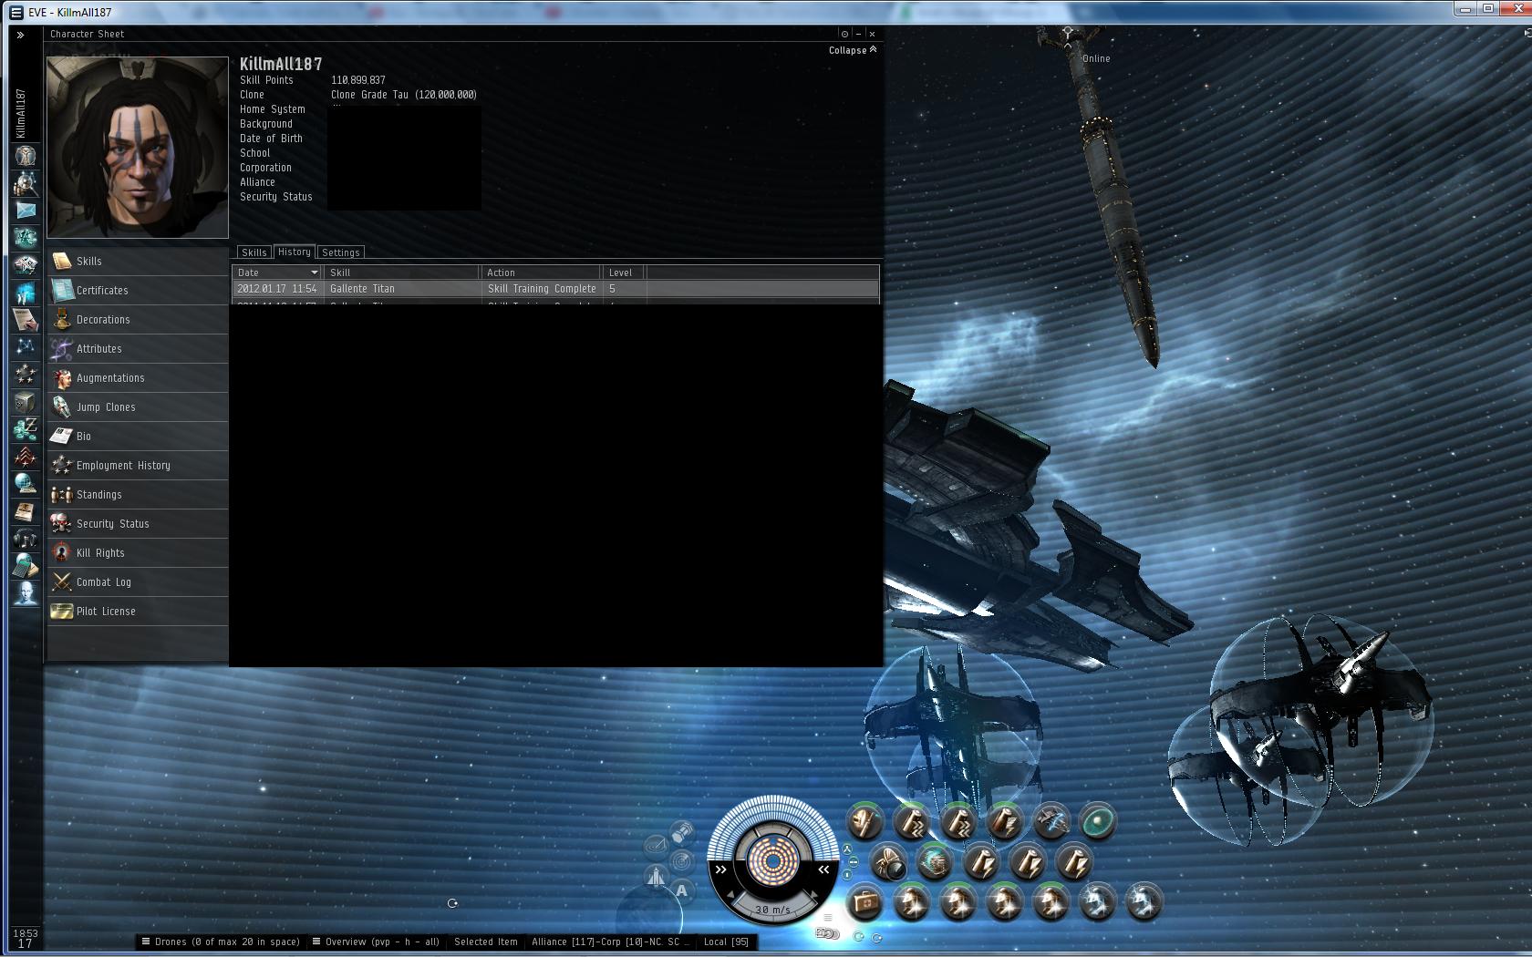Collapse the character info header
The height and width of the screenshot is (957, 1532).
coord(853,50)
